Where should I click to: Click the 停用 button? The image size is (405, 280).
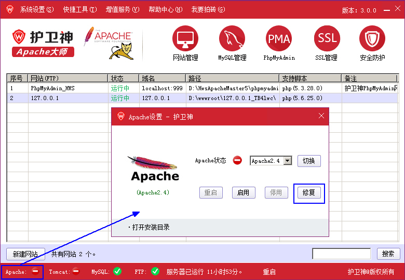tap(276, 192)
